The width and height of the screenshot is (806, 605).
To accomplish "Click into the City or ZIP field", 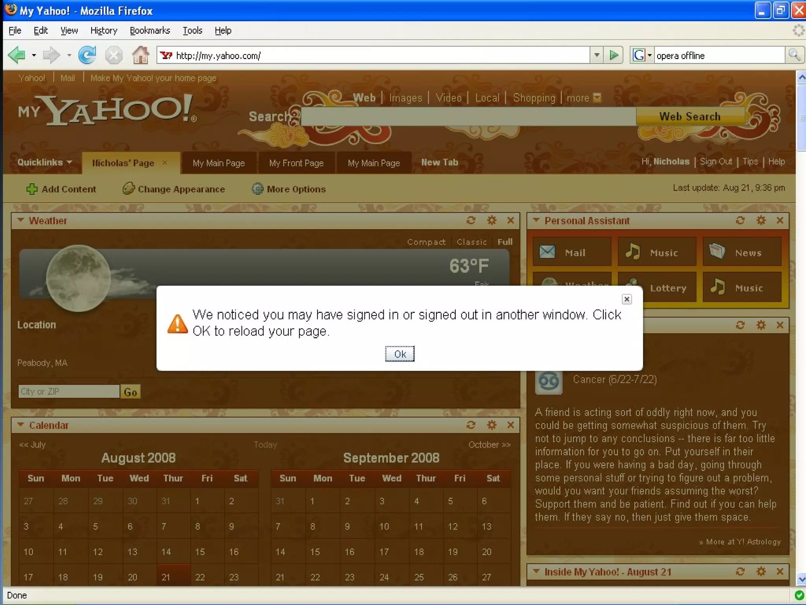I will pos(69,392).
